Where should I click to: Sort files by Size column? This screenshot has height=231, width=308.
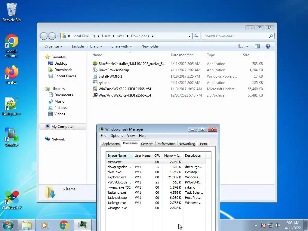[253, 55]
